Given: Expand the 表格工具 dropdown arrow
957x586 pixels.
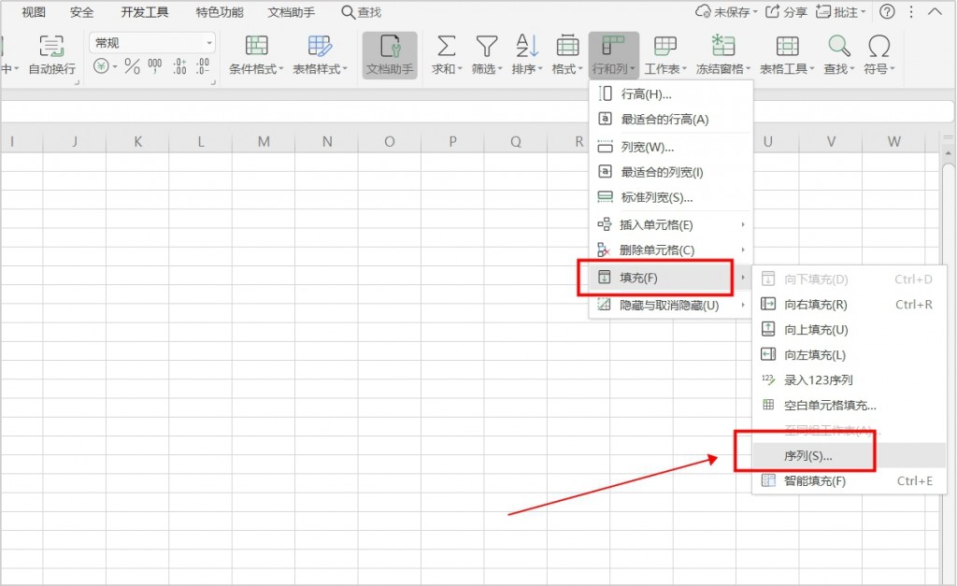Looking at the screenshot, I should 812,69.
